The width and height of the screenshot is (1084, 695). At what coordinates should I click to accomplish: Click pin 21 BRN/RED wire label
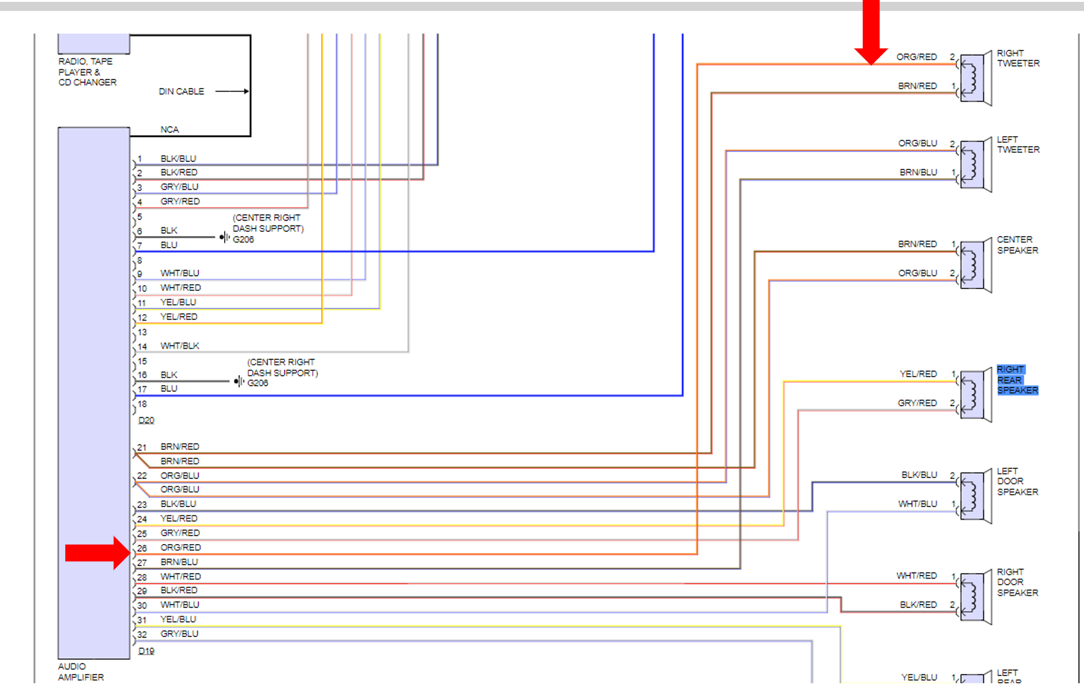(180, 446)
